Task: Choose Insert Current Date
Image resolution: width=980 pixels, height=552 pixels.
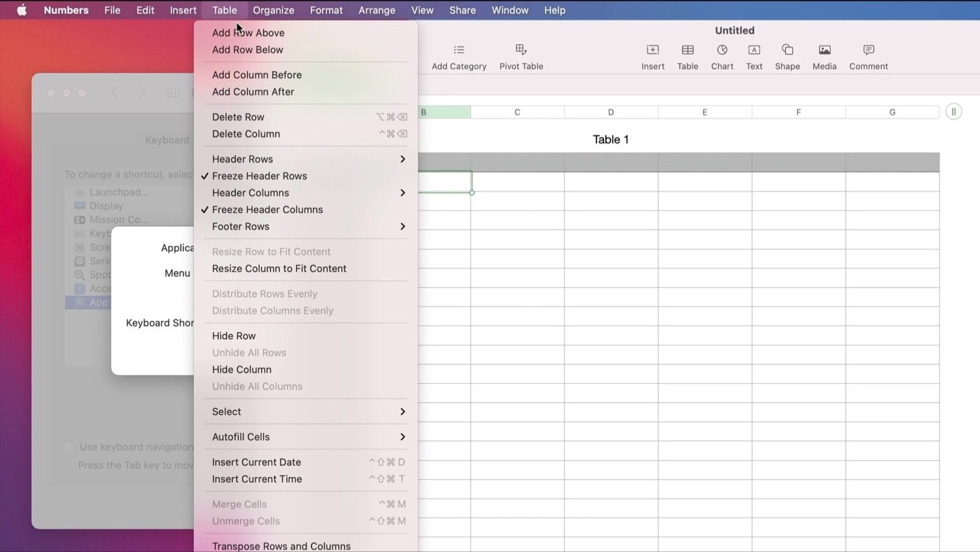Action: click(x=256, y=462)
